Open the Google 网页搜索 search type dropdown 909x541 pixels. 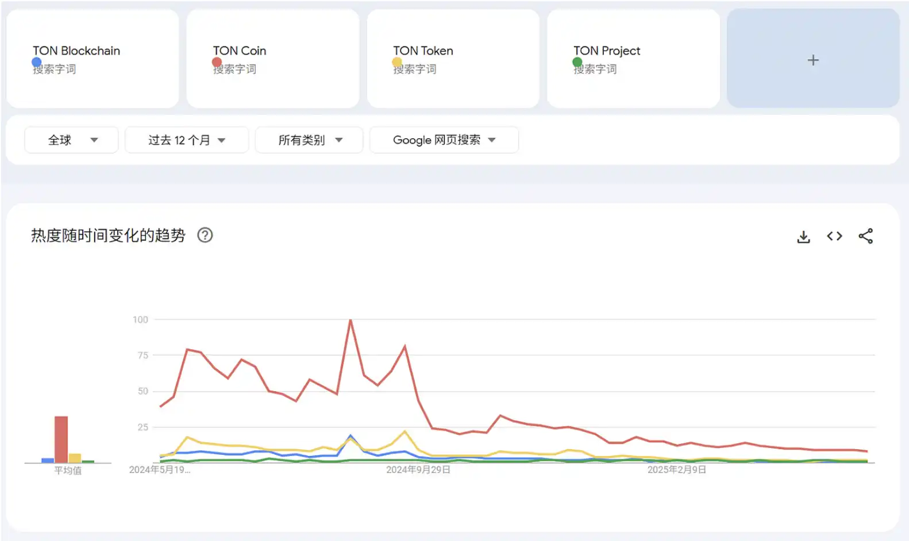point(444,140)
